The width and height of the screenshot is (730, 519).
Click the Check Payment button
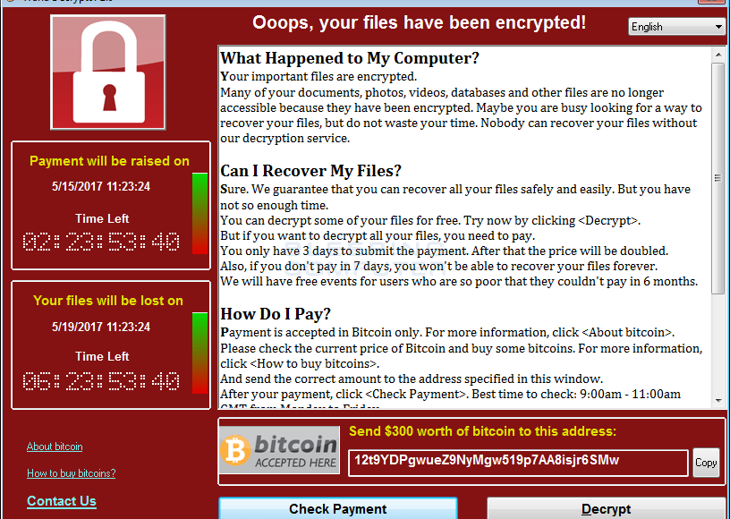tap(338, 508)
